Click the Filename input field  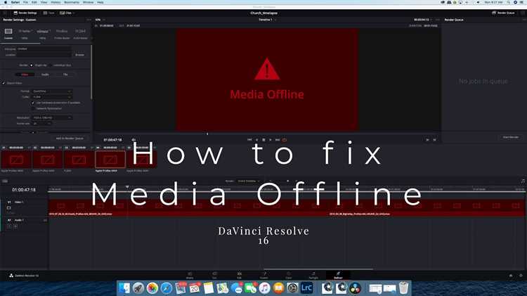pyautogui.click(x=44, y=49)
